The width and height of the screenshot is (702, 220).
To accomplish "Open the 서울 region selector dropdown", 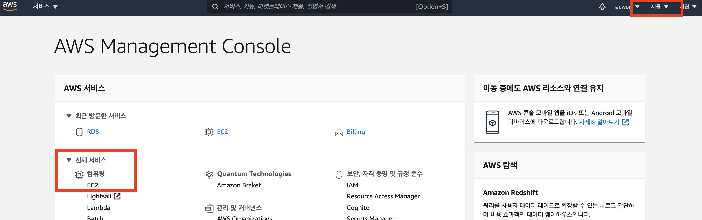I will click(x=660, y=7).
